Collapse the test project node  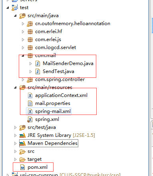coord(8,8)
